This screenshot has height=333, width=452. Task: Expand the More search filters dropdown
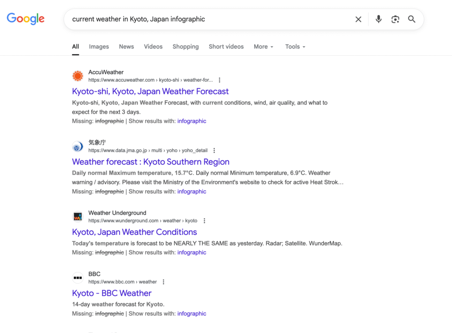(264, 46)
